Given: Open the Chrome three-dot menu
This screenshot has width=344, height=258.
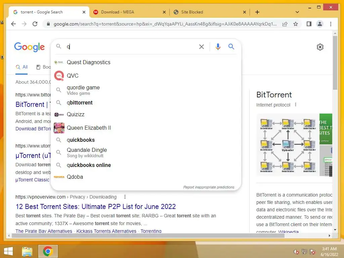Looking at the screenshot, I should click(x=331, y=24).
